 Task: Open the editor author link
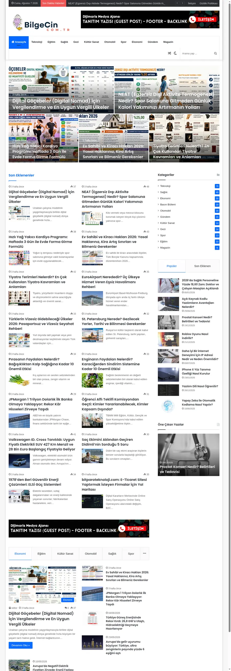[x=13, y=608]
